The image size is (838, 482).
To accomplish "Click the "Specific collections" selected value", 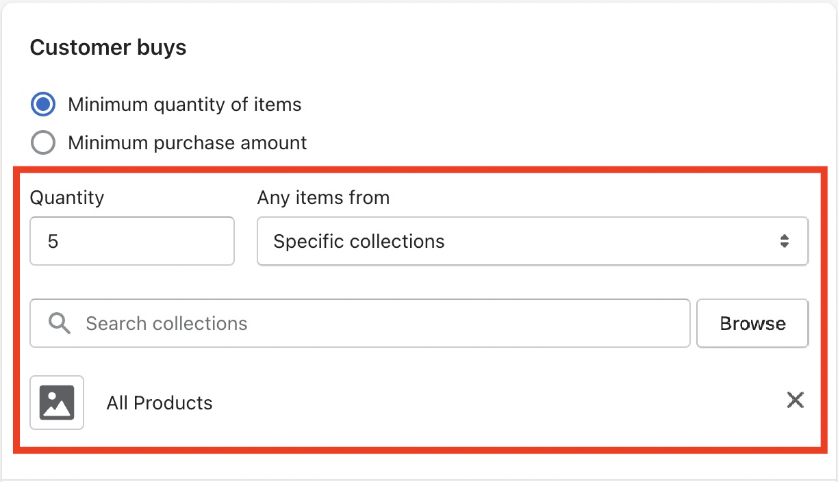I will (359, 242).
